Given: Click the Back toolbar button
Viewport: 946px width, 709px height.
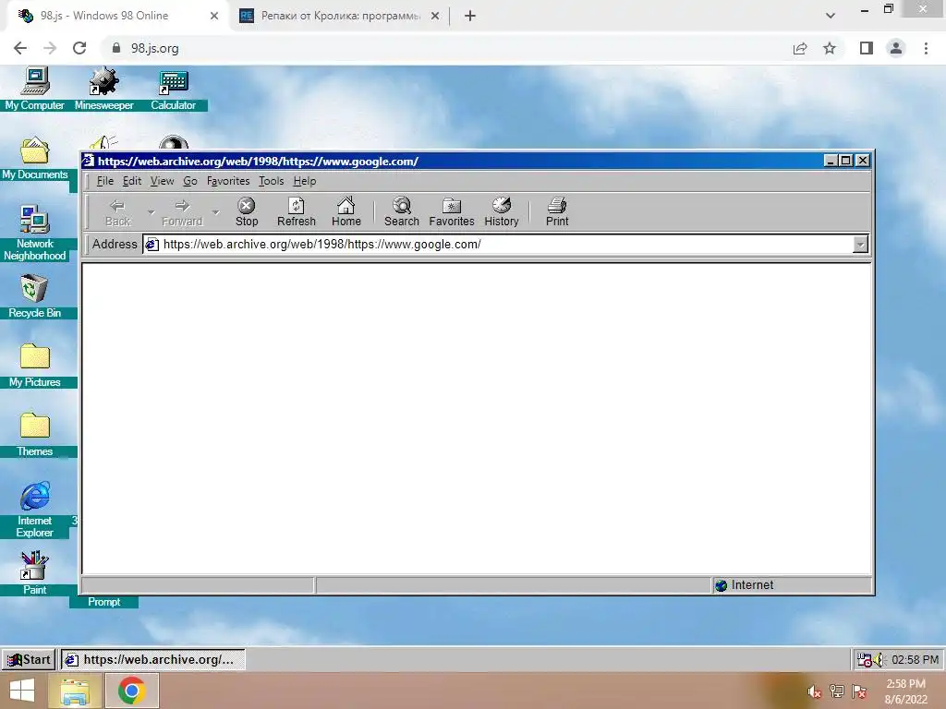Looking at the screenshot, I should point(117,212).
